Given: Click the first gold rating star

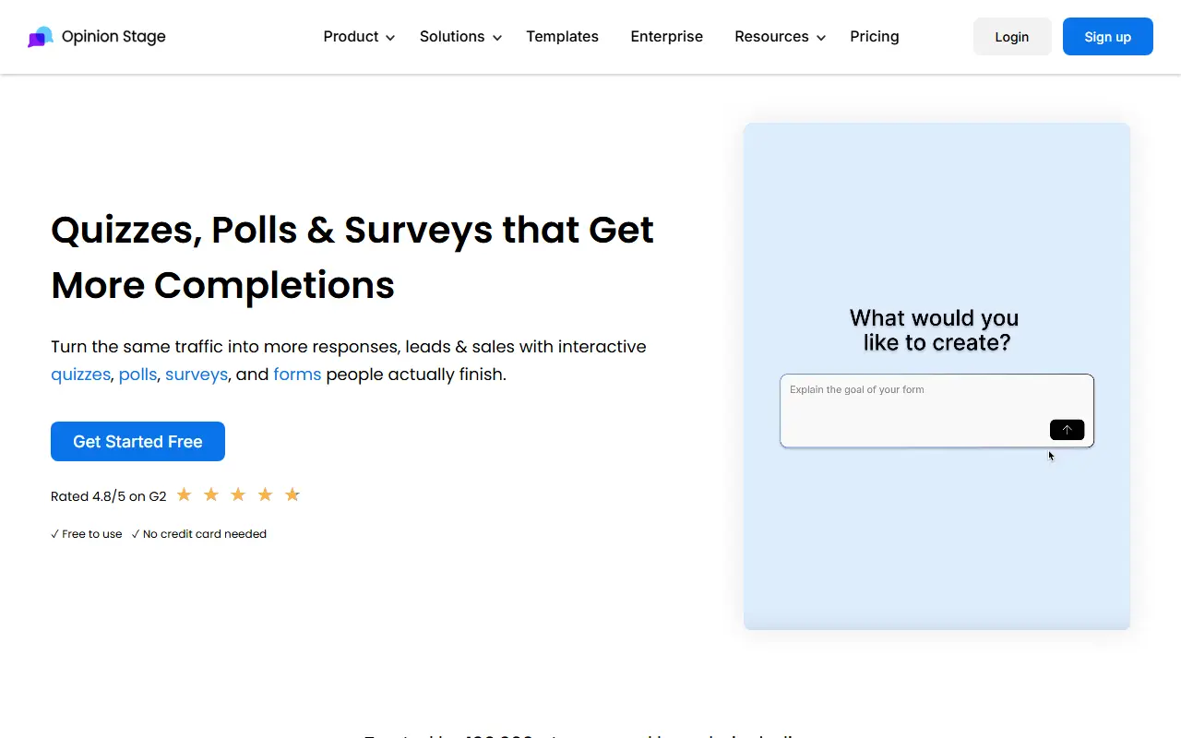Looking at the screenshot, I should coord(184,495).
